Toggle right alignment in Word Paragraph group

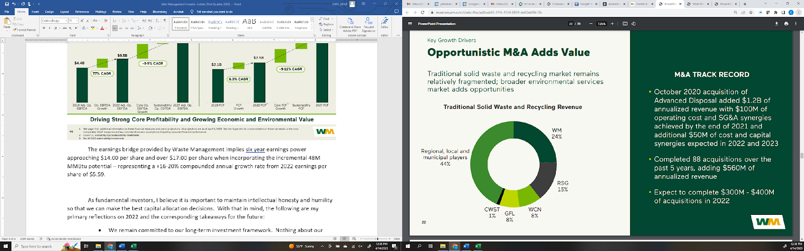(127, 28)
